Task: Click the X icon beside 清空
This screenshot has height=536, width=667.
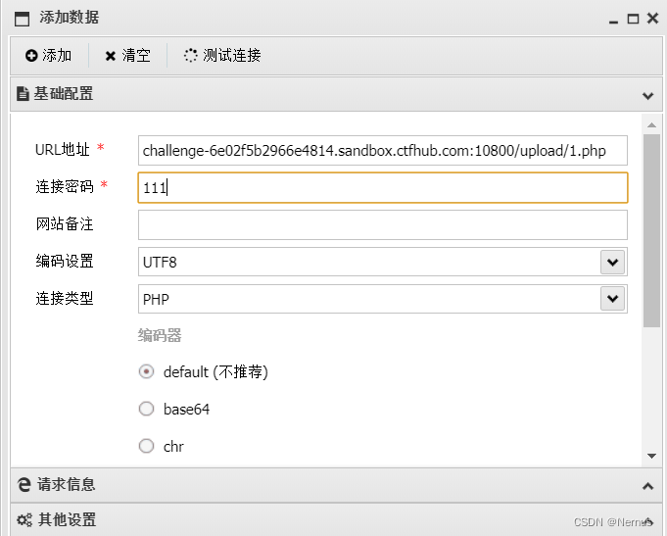Action: pyautogui.click(x=110, y=56)
